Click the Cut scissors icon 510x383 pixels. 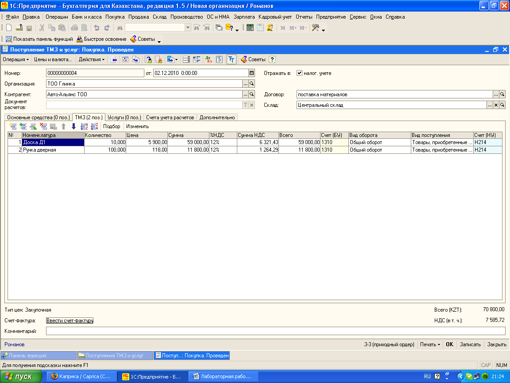coord(42,28)
